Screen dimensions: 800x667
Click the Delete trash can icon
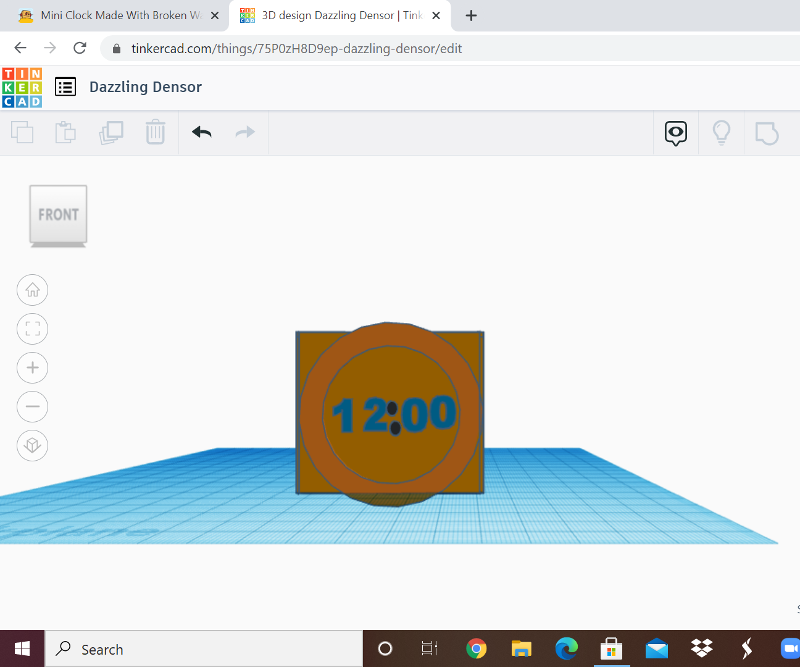click(x=156, y=132)
